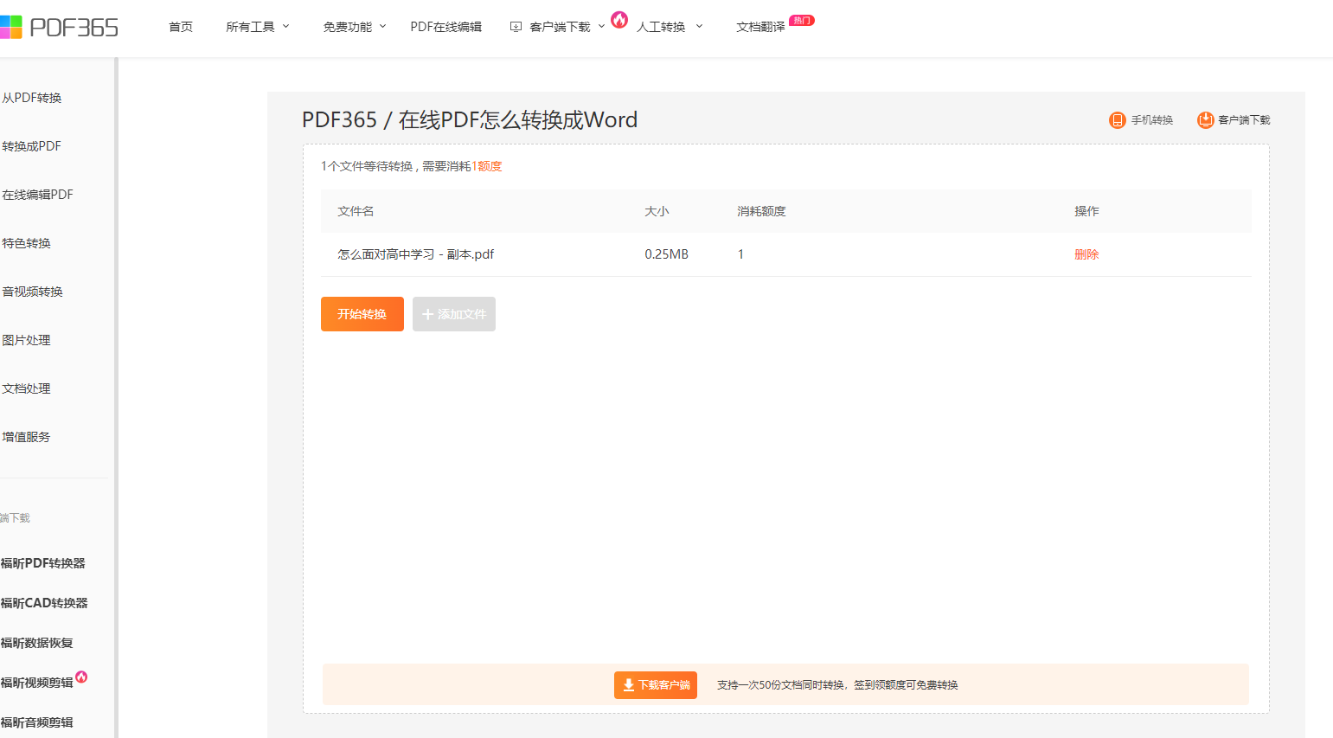The width and height of the screenshot is (1333, 738).
Task: Click the 0.25MB size cell
Action: coord(667,254)
